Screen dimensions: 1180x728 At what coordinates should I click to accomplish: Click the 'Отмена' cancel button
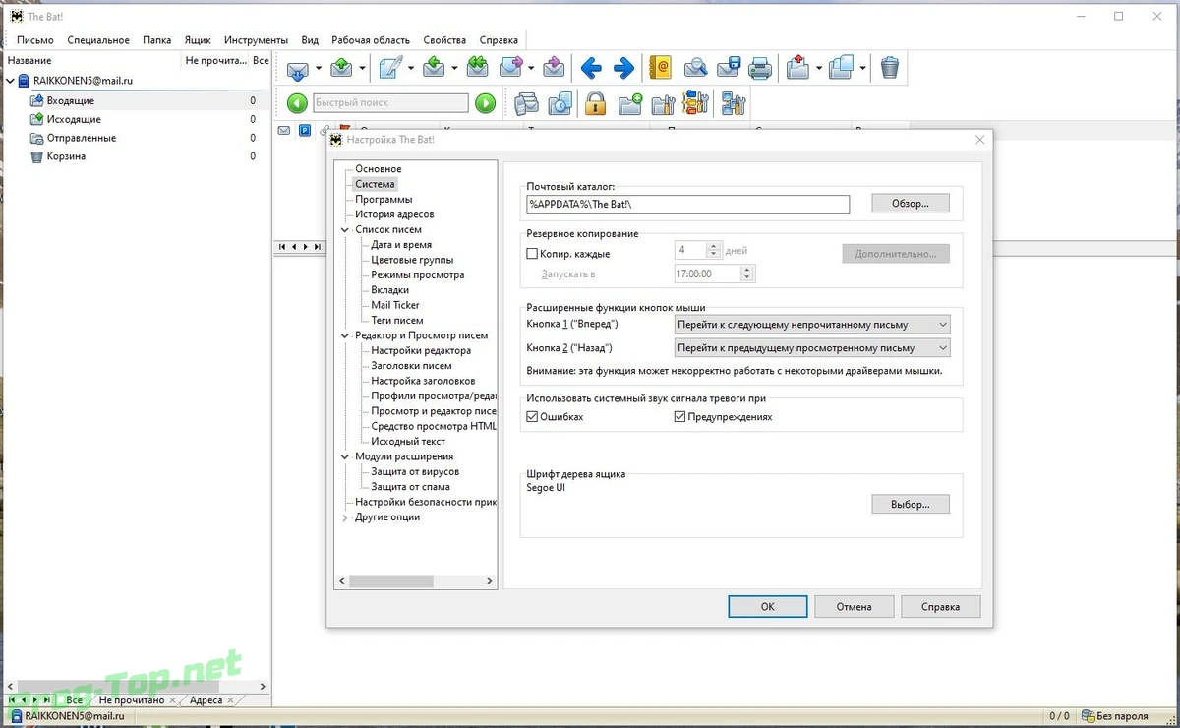pyautogui.click(x=855, y=607)
